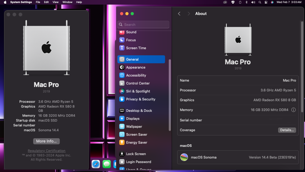305x172 pixels.
Task: Click the clock showing Wed Feb 7
Action: point(289,2)
